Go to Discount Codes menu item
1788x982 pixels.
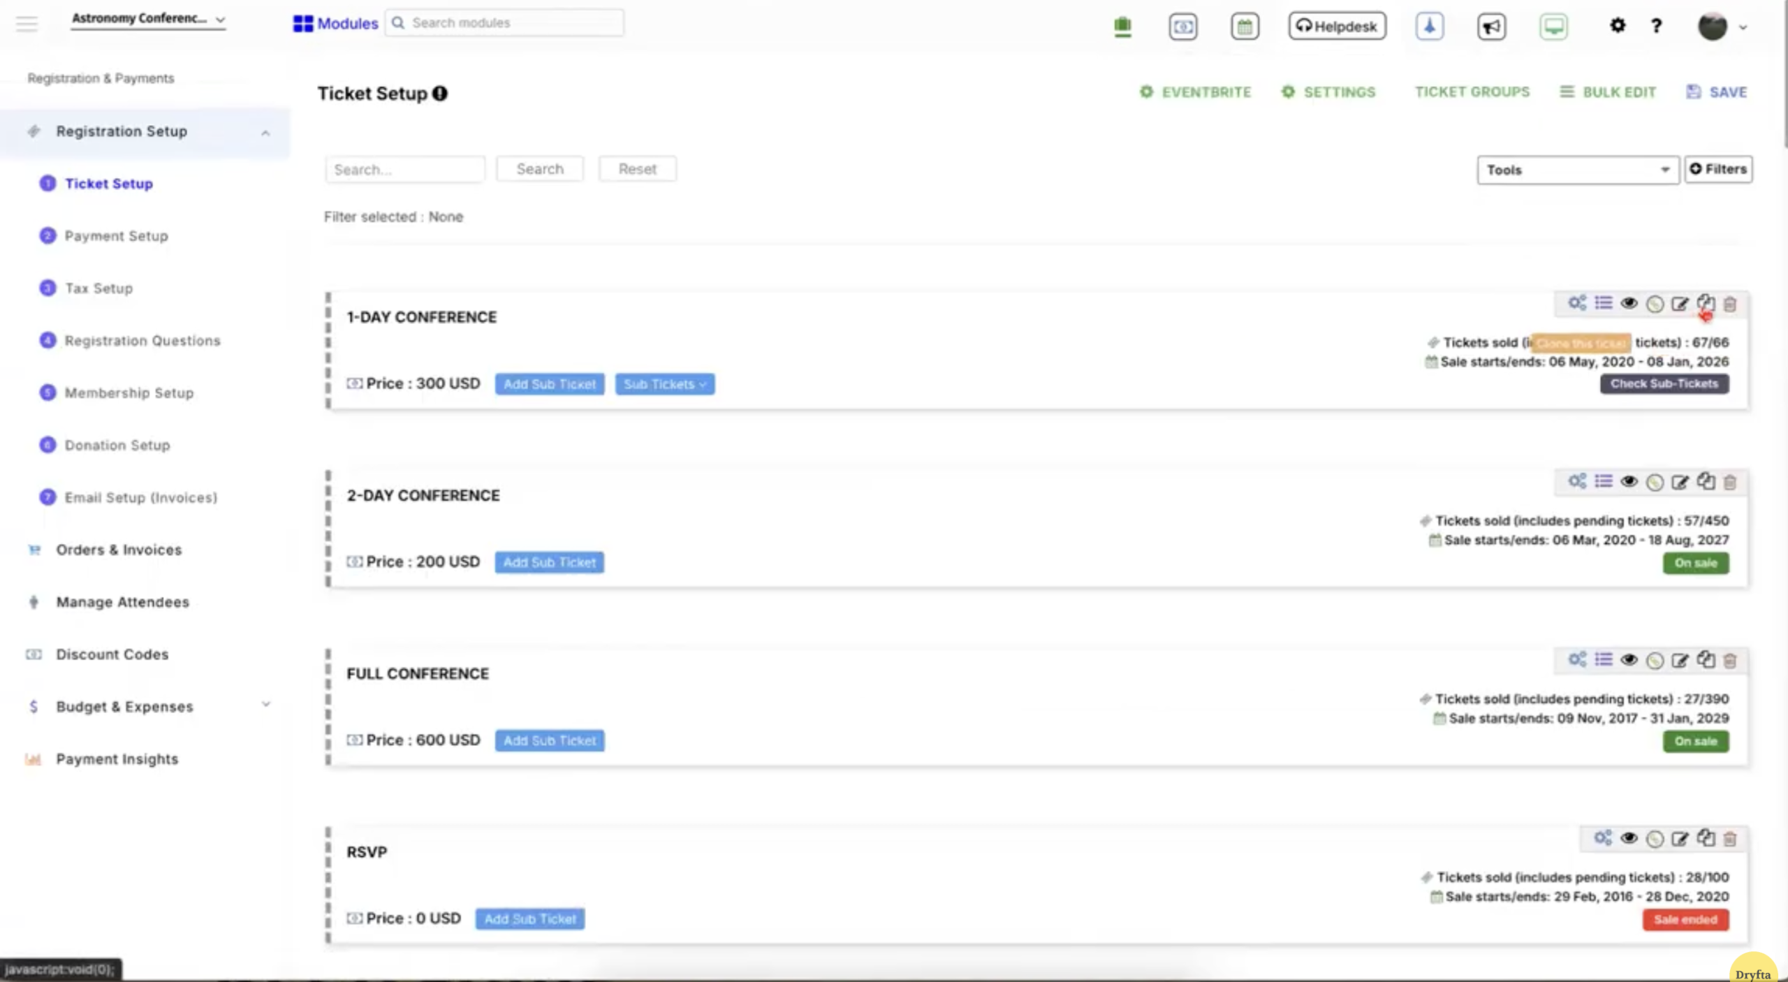click(112, 654)
